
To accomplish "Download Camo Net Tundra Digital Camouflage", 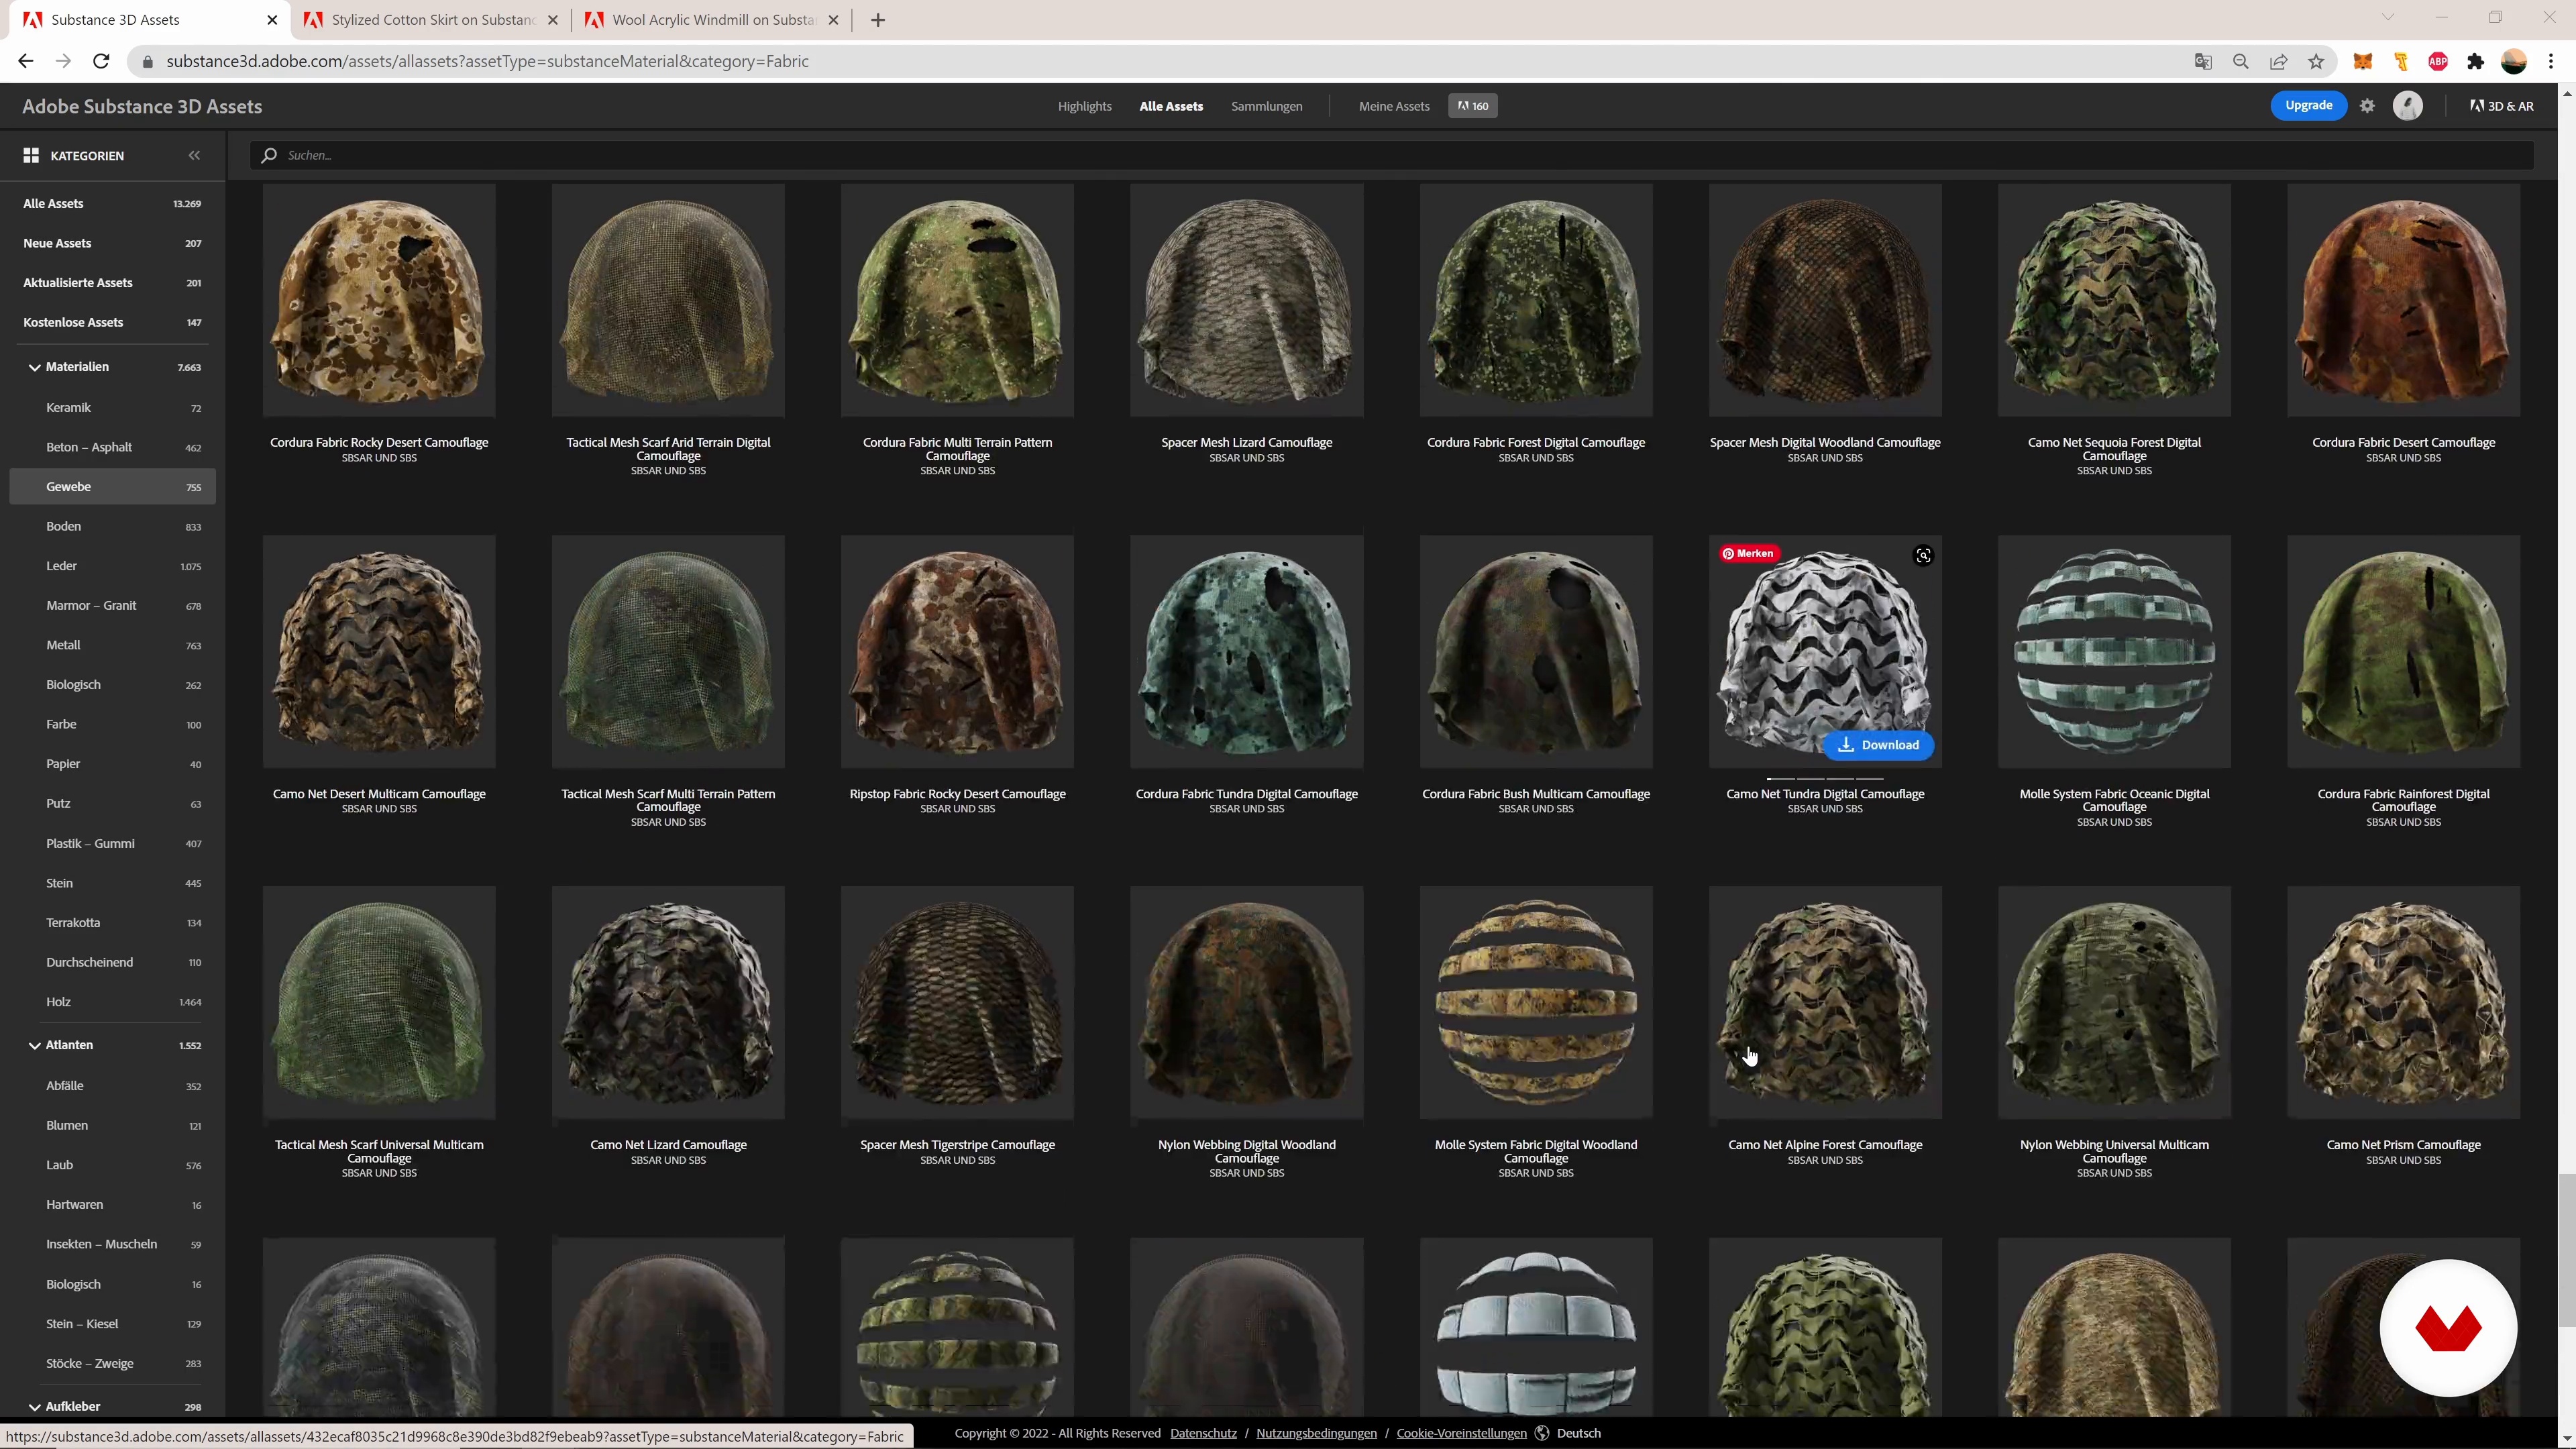I will [x=1878, y=745].
